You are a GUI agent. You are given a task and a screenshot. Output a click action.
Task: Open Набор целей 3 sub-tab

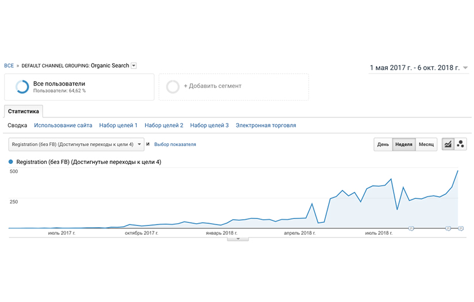click(x=209, y=125)
